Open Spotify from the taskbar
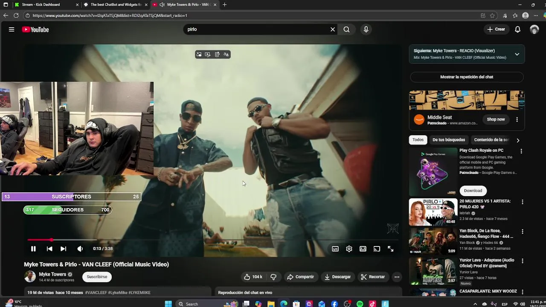The width and height of the screenshot is (546, 307). coord(360,304)
